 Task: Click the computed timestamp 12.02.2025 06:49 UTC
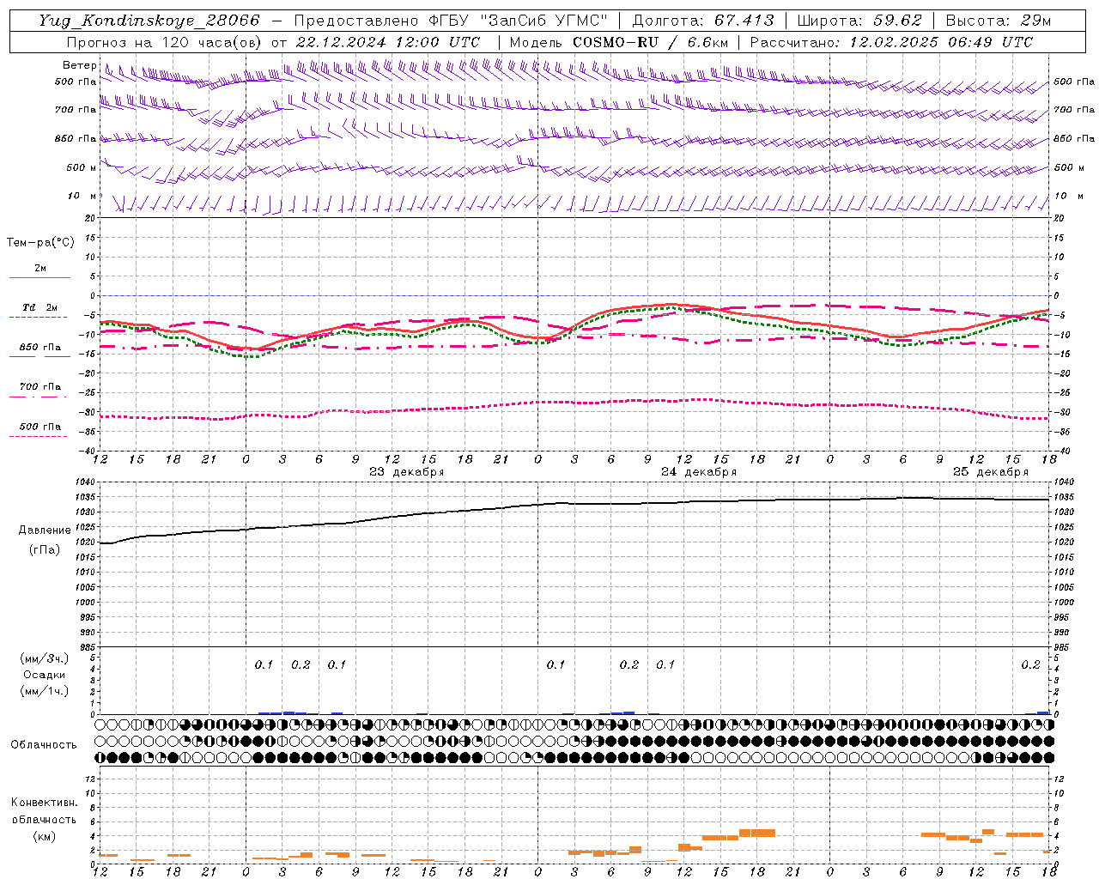point(941,42)
